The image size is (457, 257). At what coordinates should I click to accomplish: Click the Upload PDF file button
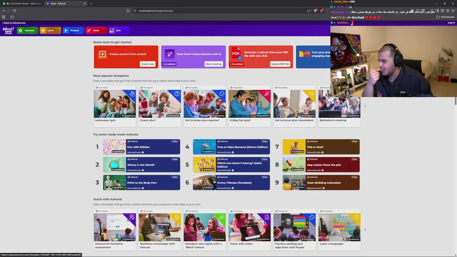280,64
